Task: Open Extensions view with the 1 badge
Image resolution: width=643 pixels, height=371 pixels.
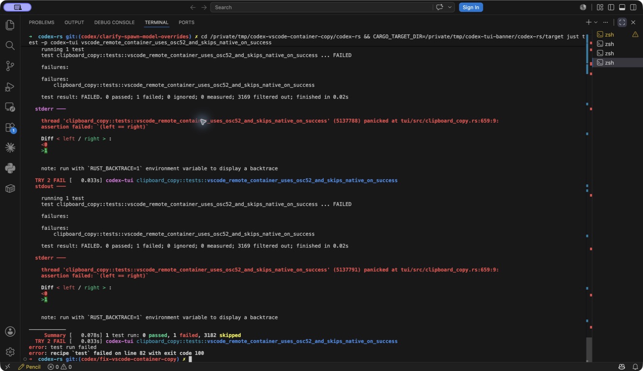Action: 10,128
